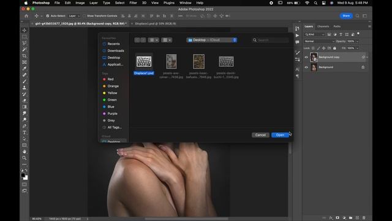Select the Brush tool
Image resolution: width=392 pixels, height=221 pixels.
click(24, 82)
